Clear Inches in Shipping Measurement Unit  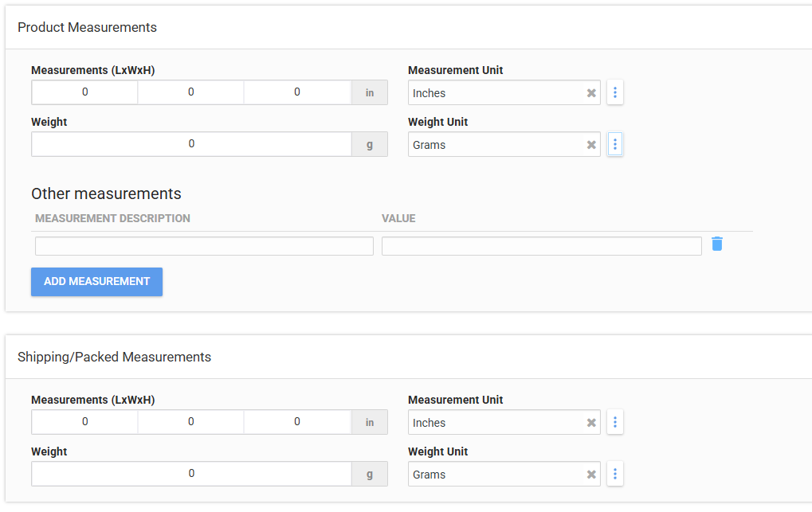(591, 423)
